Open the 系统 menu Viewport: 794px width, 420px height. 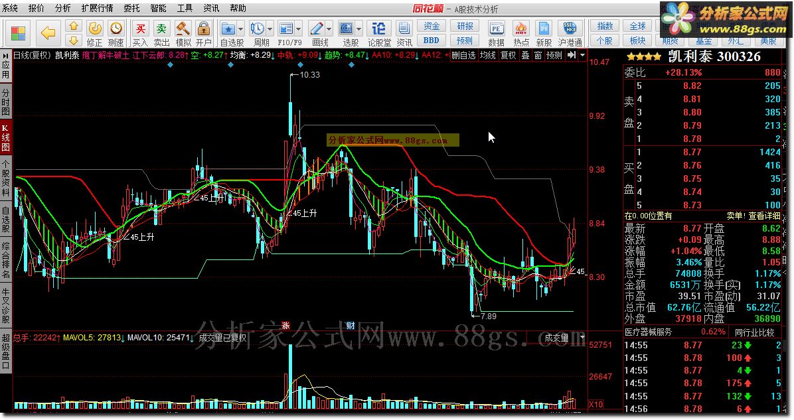click(x=9, y=8)
